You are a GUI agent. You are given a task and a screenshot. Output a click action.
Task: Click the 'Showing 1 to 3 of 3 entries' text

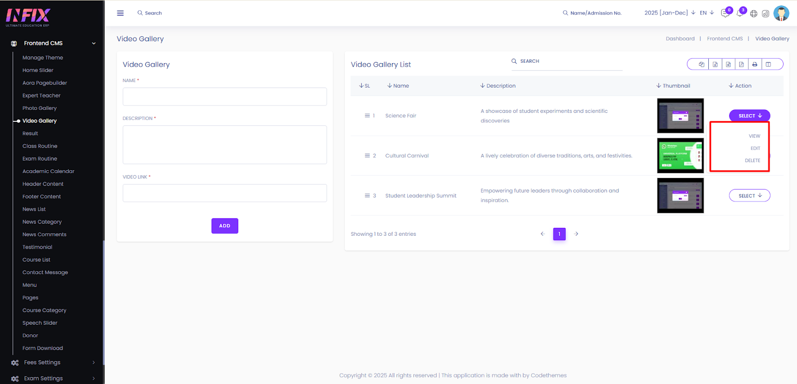(383, 234)
